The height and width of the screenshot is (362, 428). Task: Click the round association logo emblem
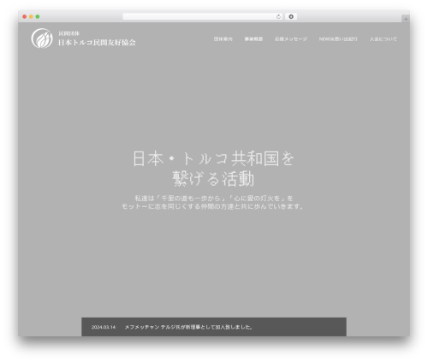(x=42, y=39)
